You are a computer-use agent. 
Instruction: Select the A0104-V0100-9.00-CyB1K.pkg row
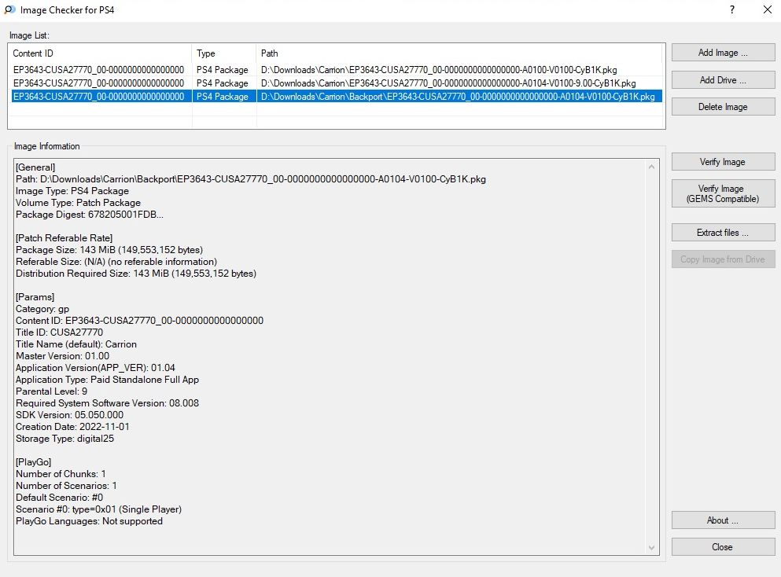[x=337, y=83]
